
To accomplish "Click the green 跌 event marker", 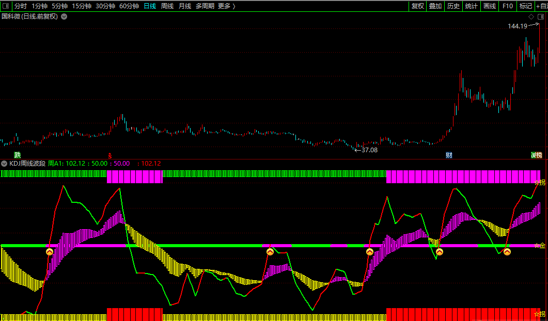I will (18, 155).
